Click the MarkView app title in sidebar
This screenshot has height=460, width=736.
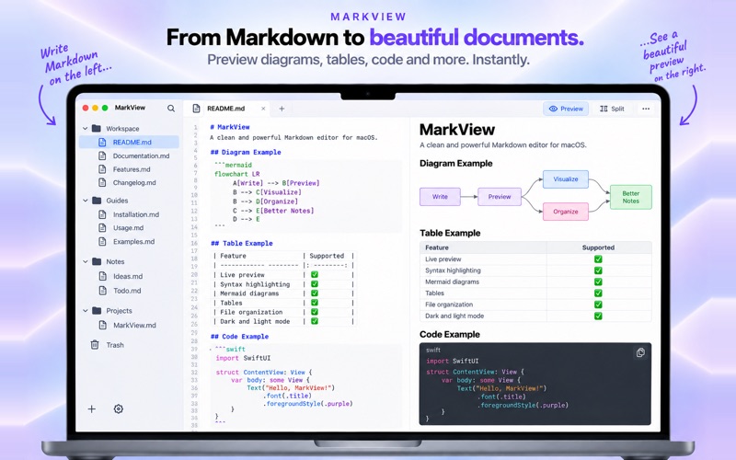[x=130, y=108]
